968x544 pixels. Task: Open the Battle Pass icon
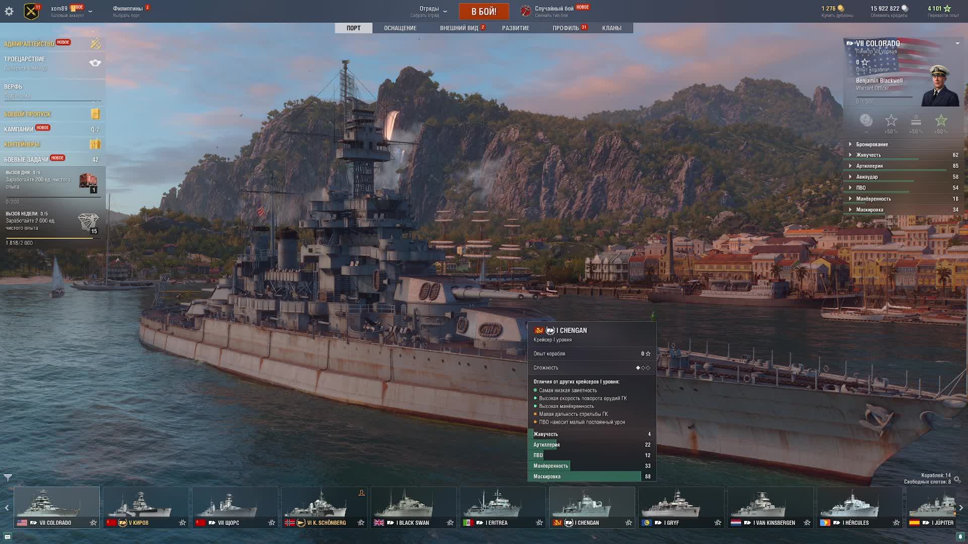(x=95, y=114)
